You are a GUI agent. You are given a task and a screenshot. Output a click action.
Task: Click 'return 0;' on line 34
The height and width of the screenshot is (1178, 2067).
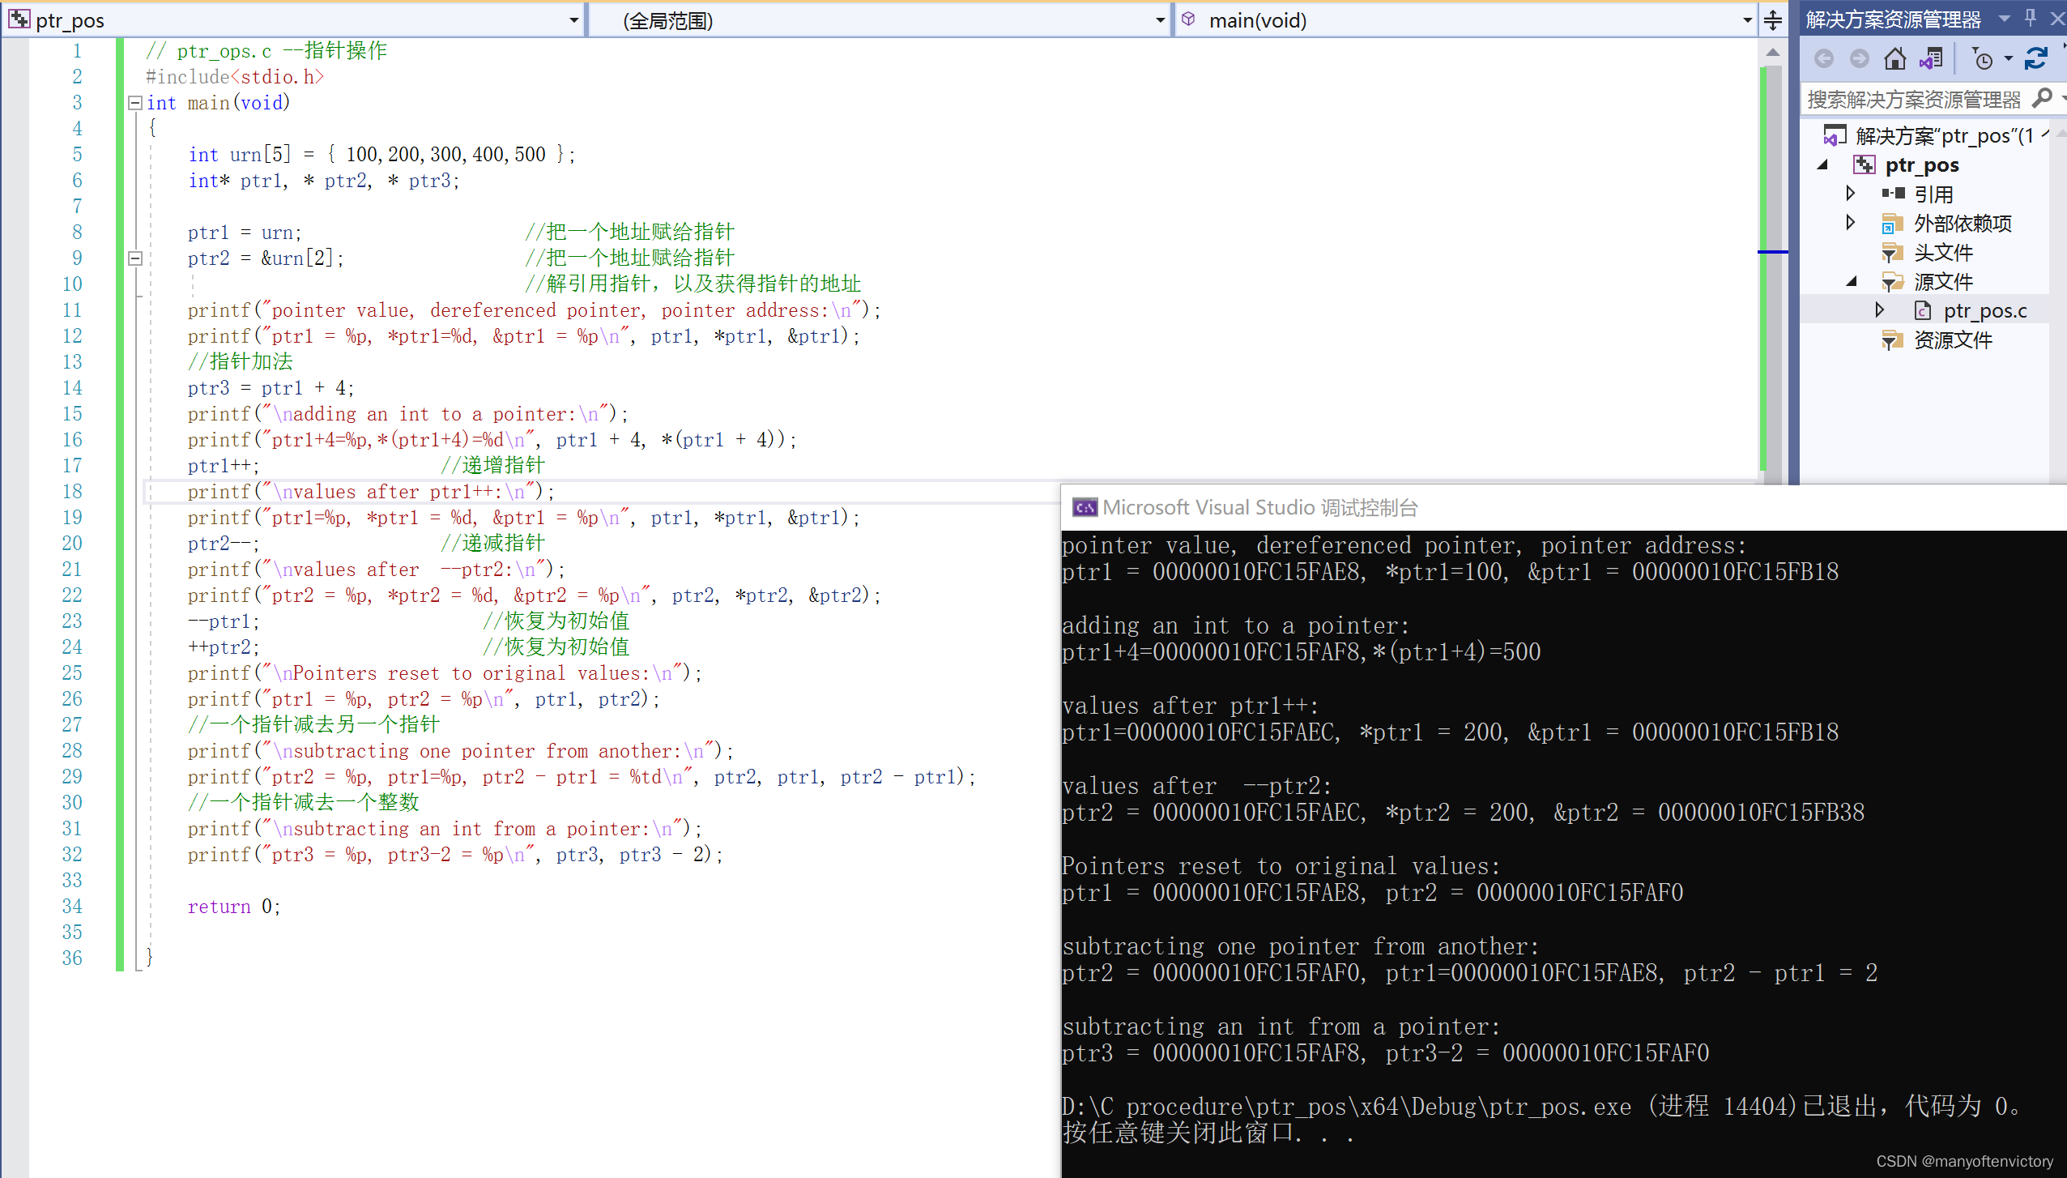pos(234,907)
